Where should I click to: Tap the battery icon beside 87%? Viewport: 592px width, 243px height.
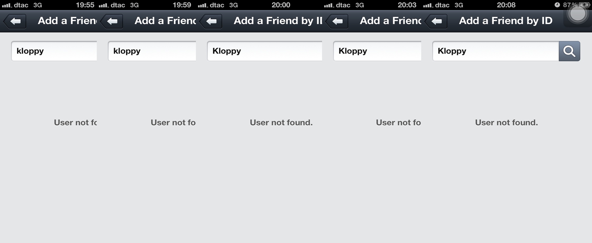pyautogui.click(x=584, y=5)
